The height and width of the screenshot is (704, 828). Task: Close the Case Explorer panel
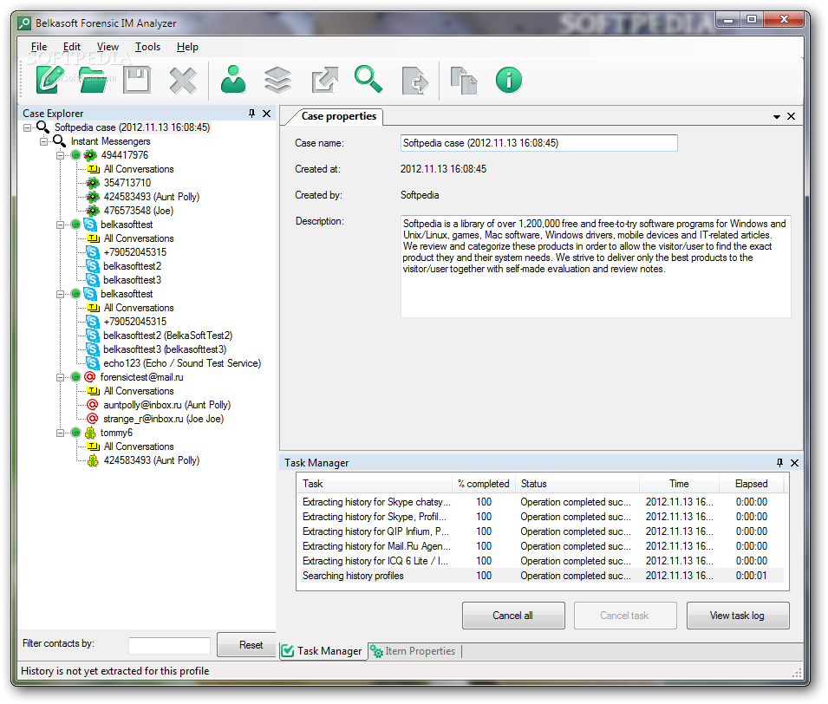click(x=267, y=113)
